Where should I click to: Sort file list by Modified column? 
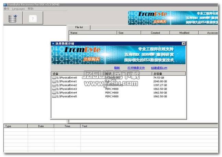[x=184, y=32]
